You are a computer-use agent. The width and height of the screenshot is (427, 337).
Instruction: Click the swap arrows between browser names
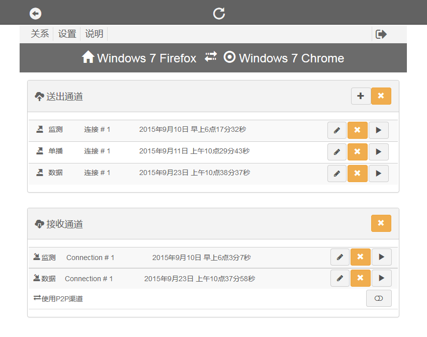coord(210,57)
